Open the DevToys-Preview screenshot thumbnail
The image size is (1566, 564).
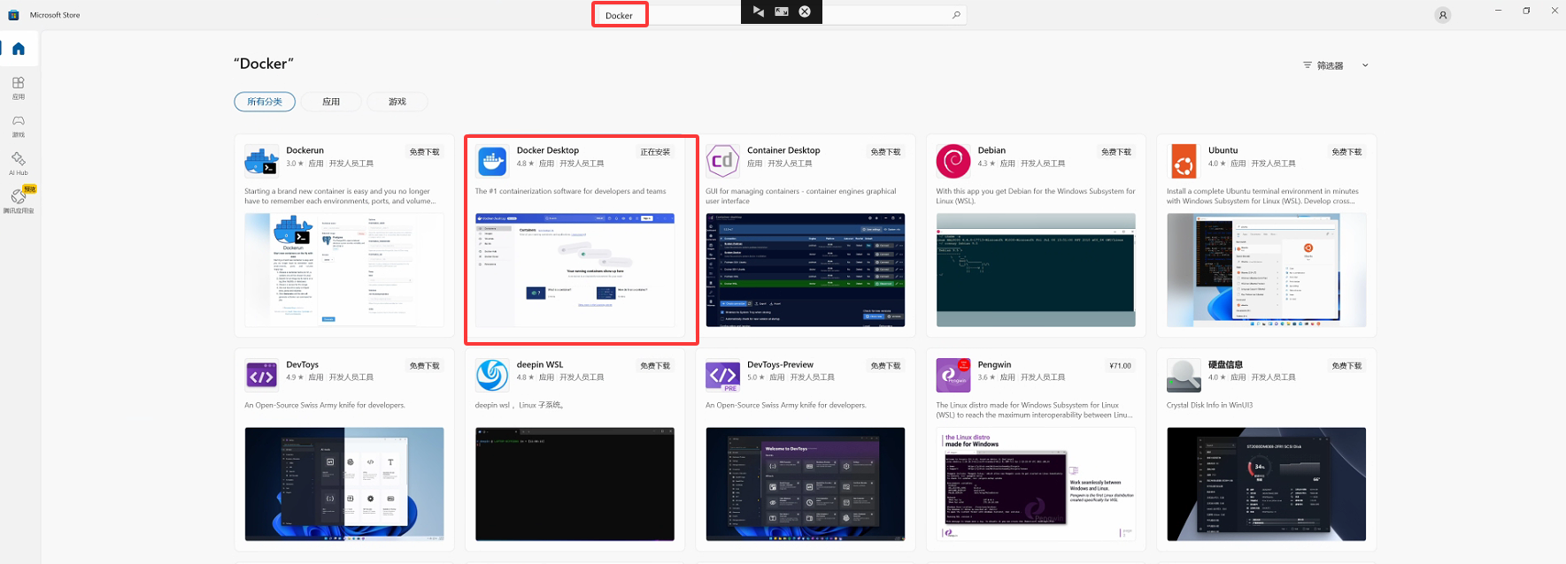click(x=806, y=484)
